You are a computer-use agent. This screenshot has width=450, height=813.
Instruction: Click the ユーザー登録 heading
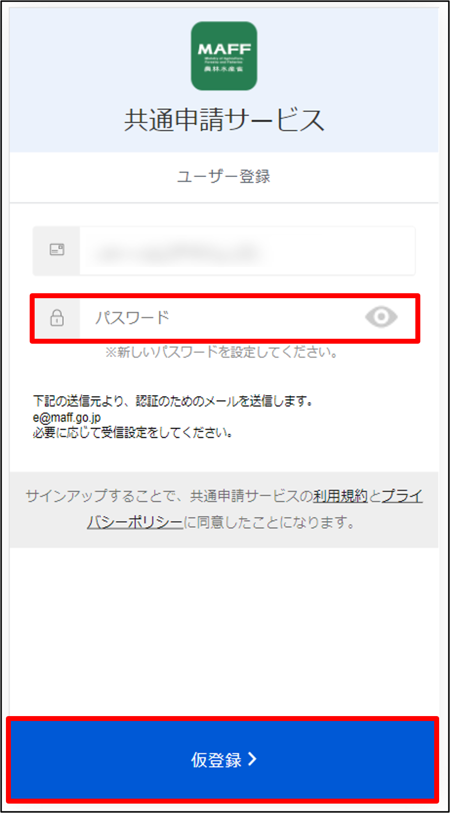[224, 176]
